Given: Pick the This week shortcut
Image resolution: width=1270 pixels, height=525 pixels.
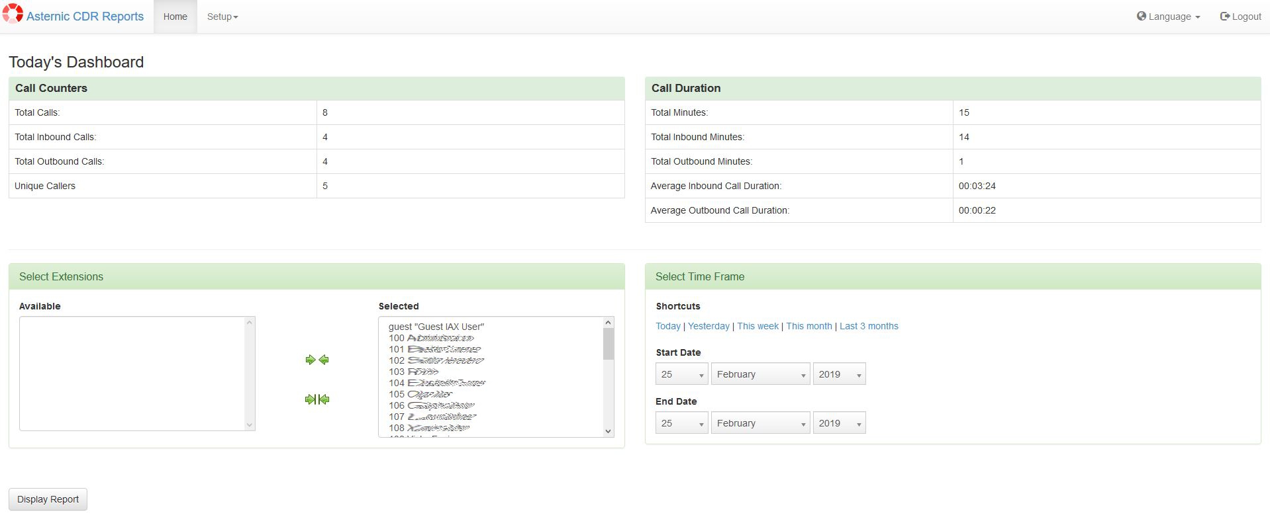Looking at the screenshot, I should (757, 326).
